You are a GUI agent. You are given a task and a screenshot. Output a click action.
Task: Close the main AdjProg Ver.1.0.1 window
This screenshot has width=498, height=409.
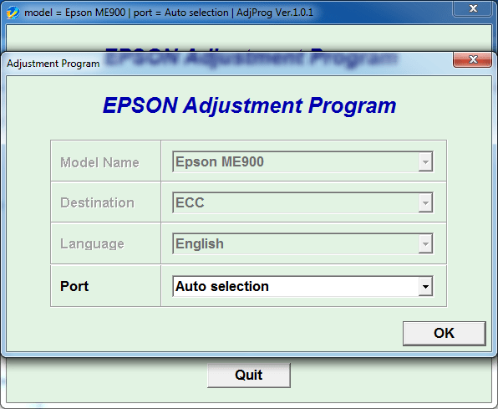(x=473, y=8)
